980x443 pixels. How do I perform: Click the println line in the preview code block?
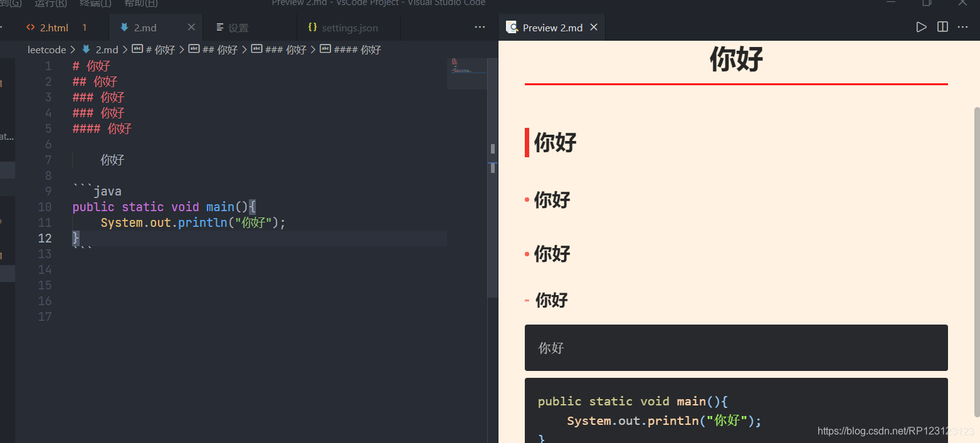(x=664, y=420)
